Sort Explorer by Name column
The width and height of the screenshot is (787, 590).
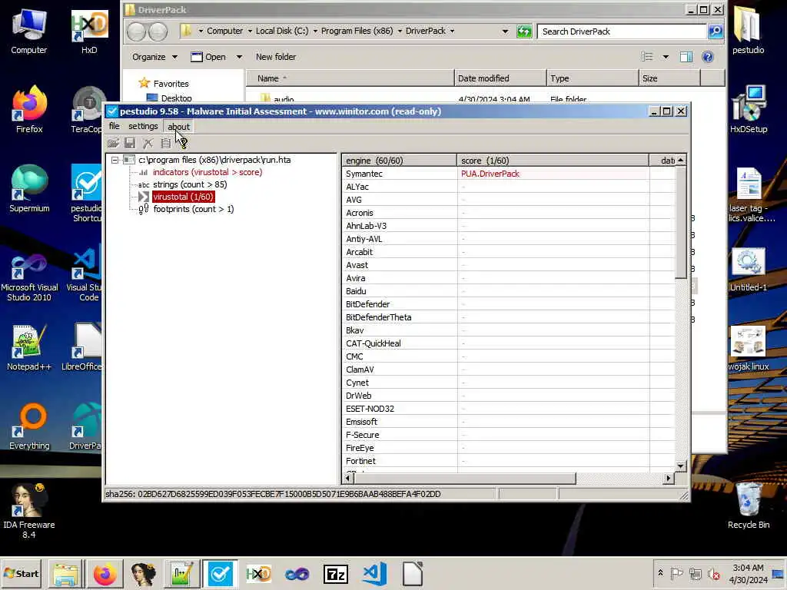click(x=350, y=78)
